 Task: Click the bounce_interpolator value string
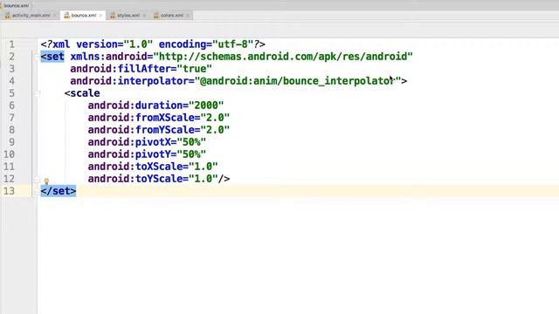point(298,81)
